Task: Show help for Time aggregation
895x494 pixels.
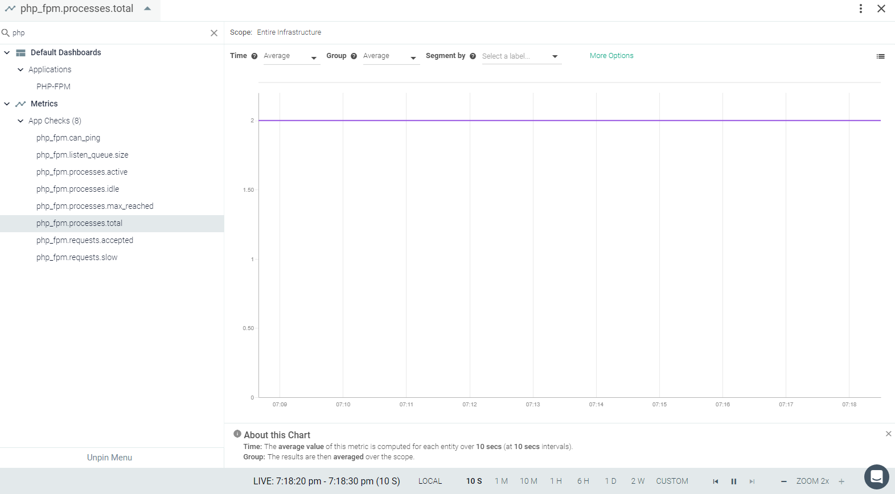Action: pos(254,56)
